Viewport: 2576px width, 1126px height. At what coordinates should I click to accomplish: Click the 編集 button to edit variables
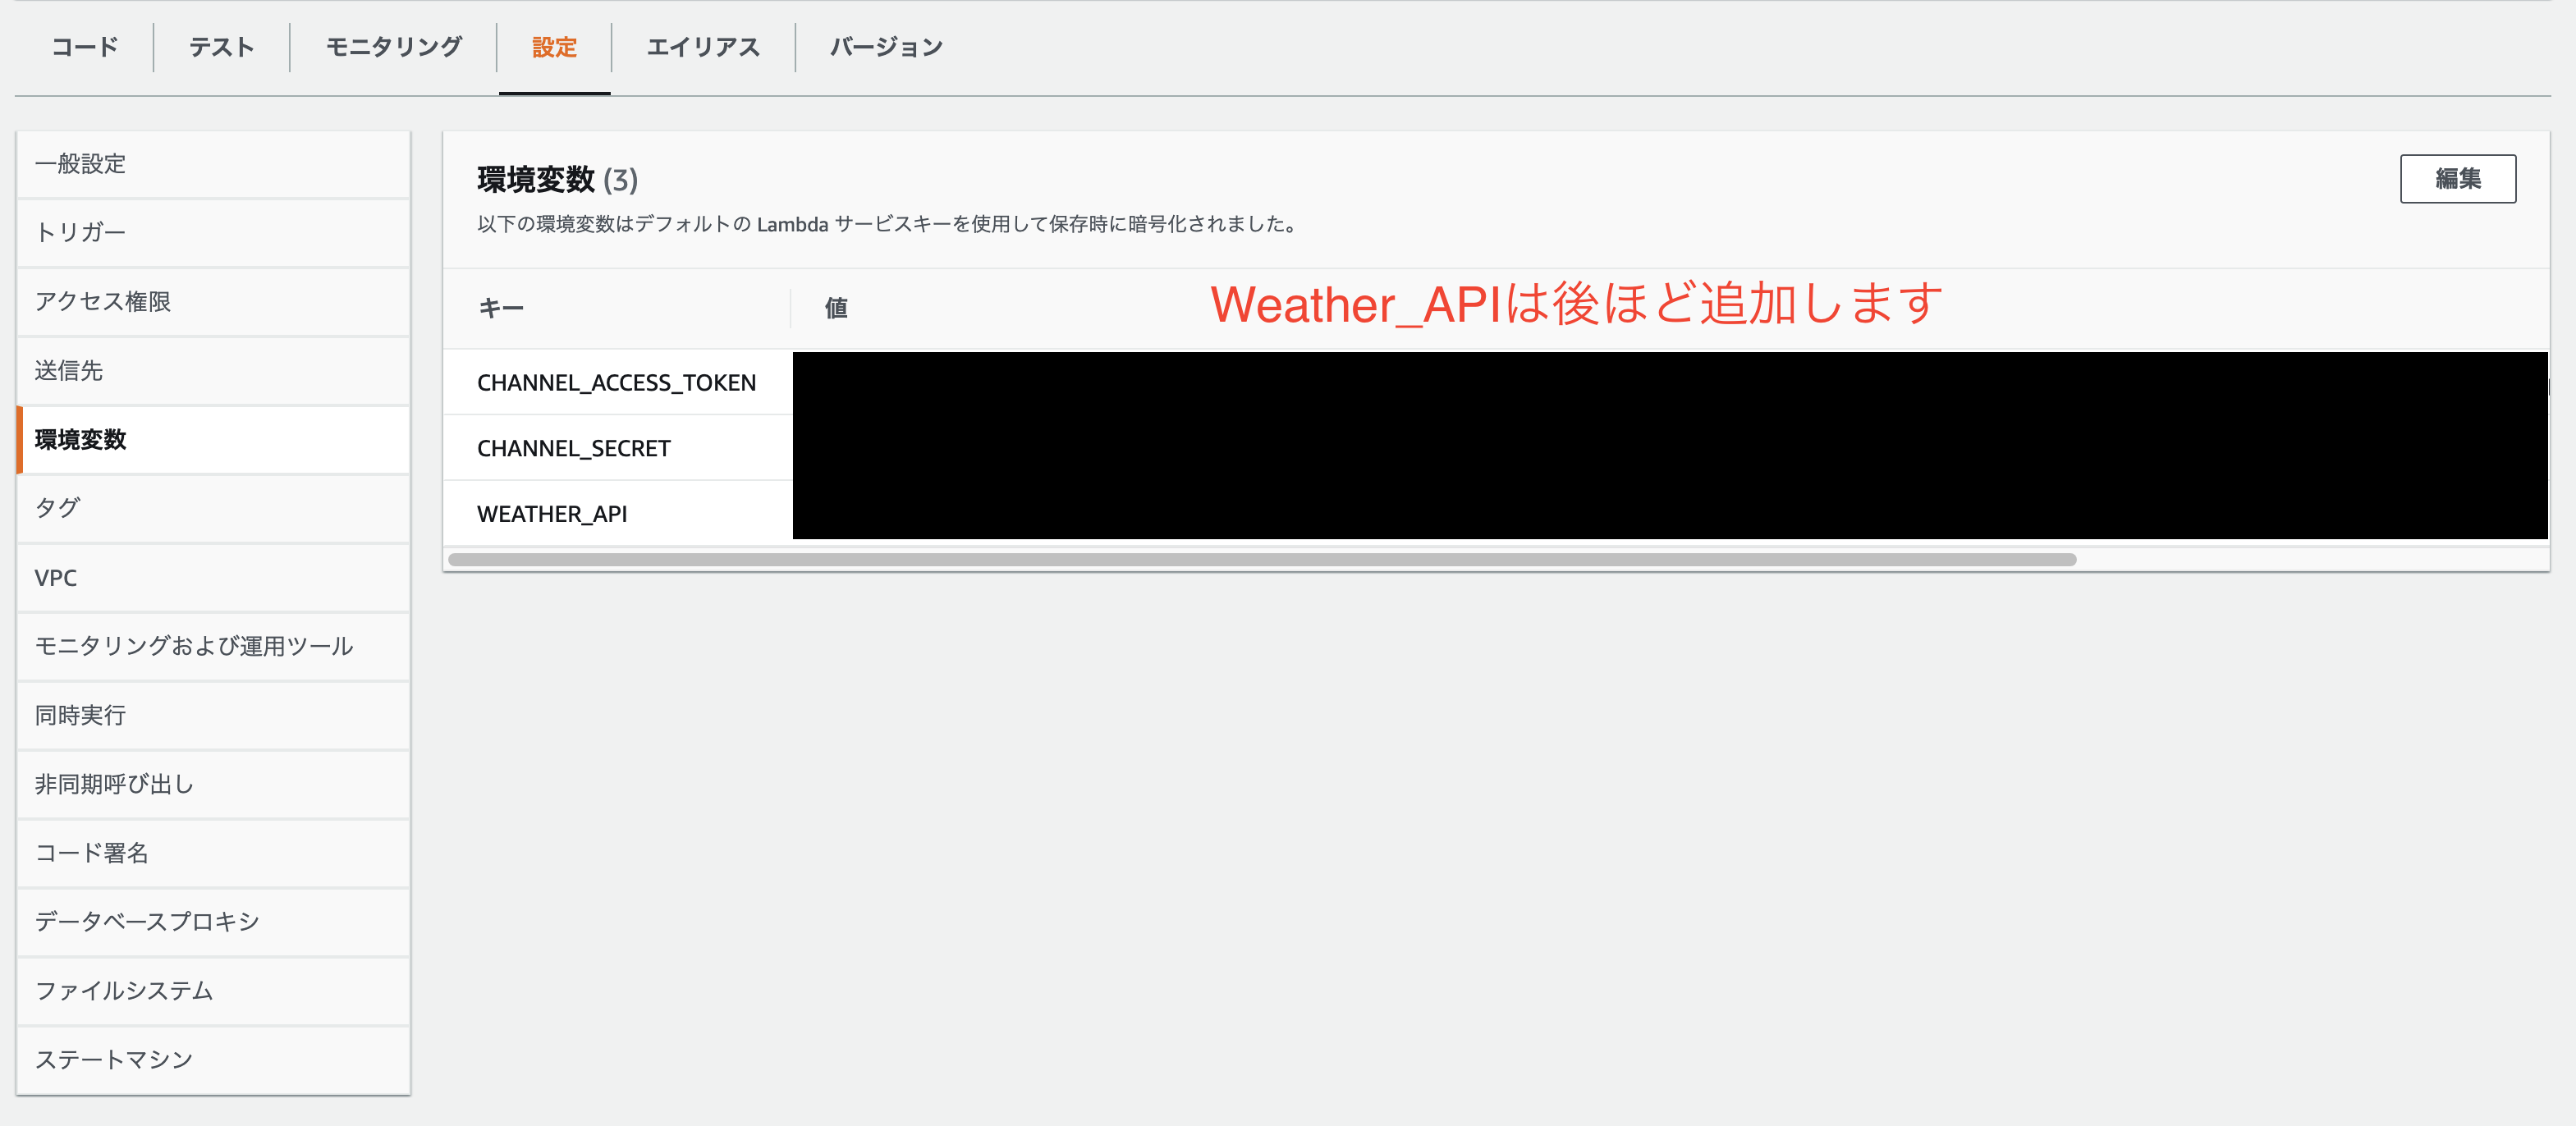pyautogui.click(x=2458, y=179)
